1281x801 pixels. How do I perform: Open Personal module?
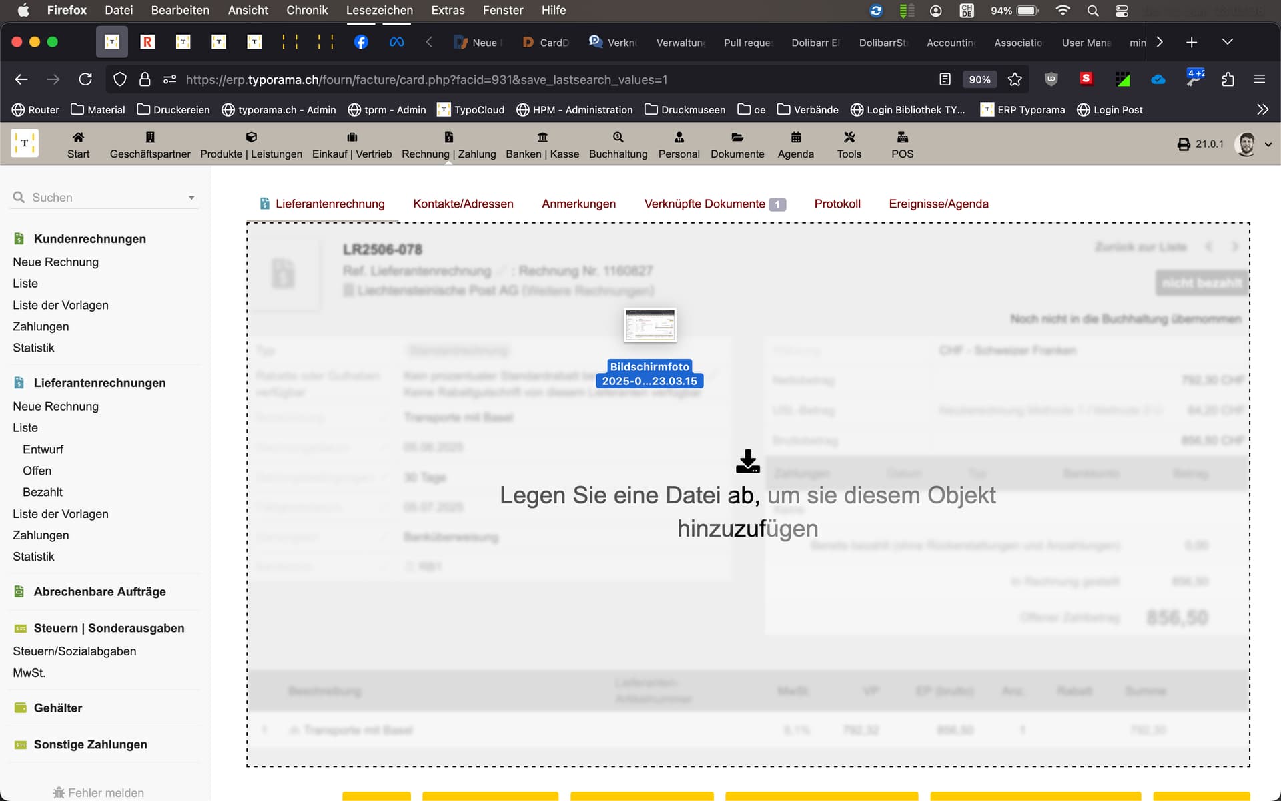pos(679,144)
